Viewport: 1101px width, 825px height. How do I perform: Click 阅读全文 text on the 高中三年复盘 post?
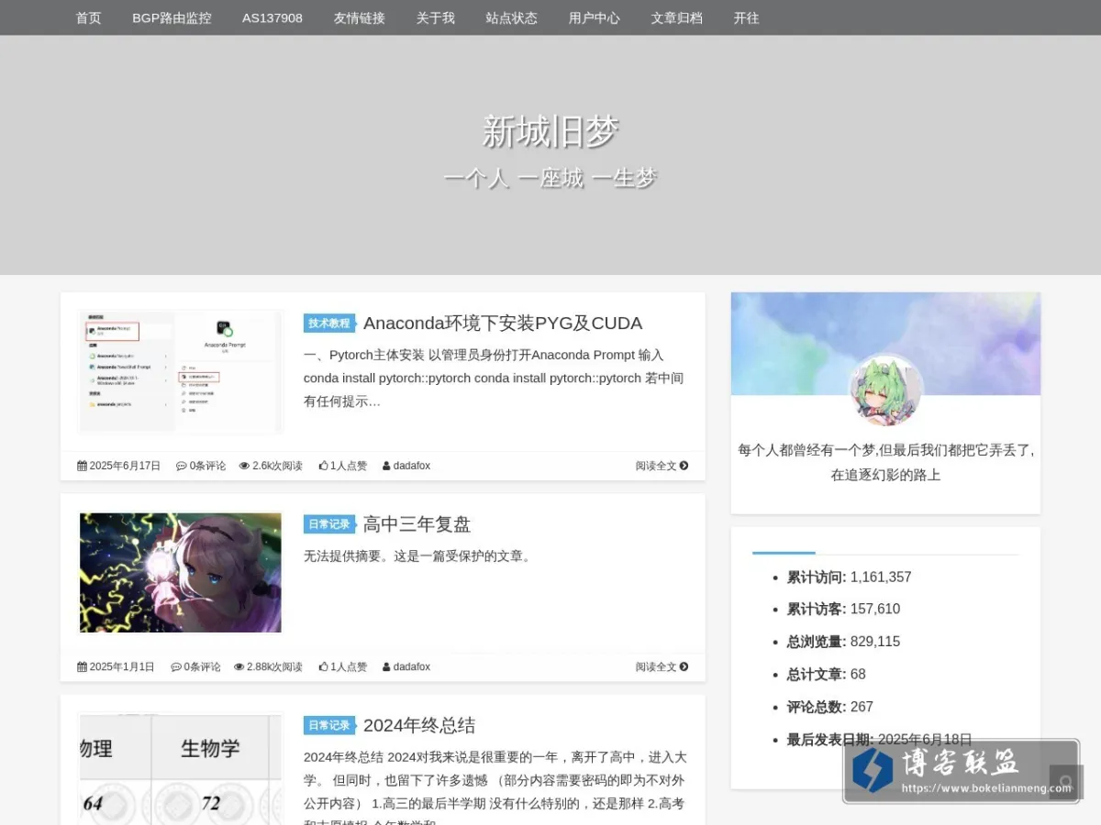(656, 666)
